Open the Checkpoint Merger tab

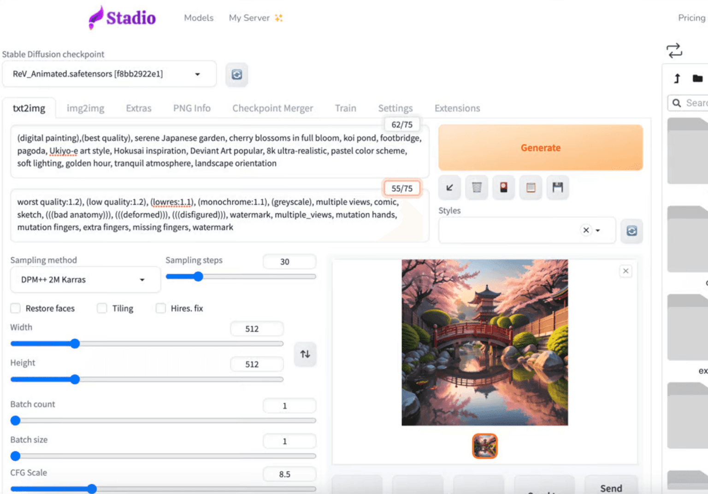pyautogui.click(x=272, y=108)
